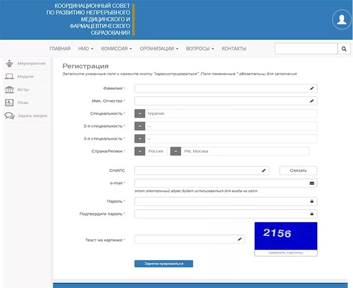This screenshot has height=288, width=353.
Task: Open Задать вопрос chat bubbles icon
Action: (10, 116)
